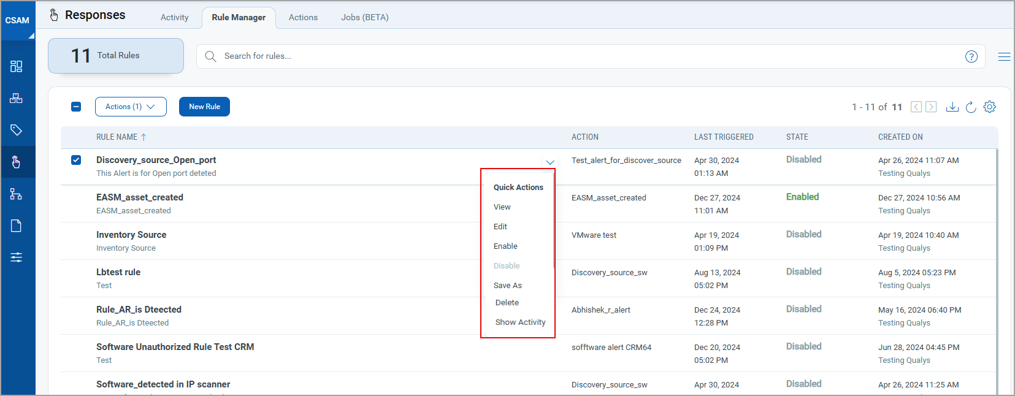The height and width of the screenshot is (396, 1015).
Task: Open the dashboard icon in left sidebar
Action: point(17,66)
